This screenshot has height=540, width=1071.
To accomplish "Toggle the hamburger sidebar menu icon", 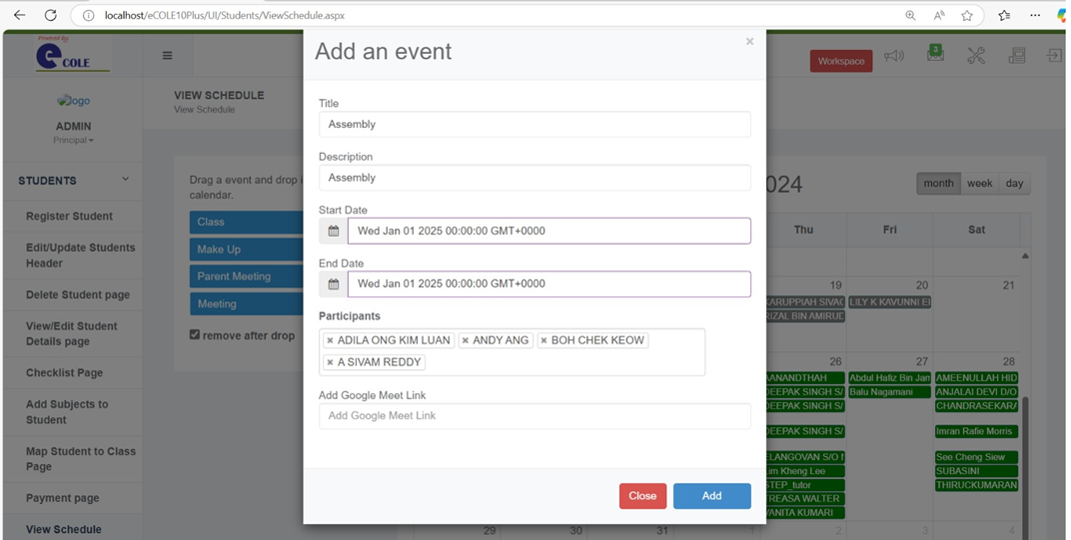I will point(168,55).
